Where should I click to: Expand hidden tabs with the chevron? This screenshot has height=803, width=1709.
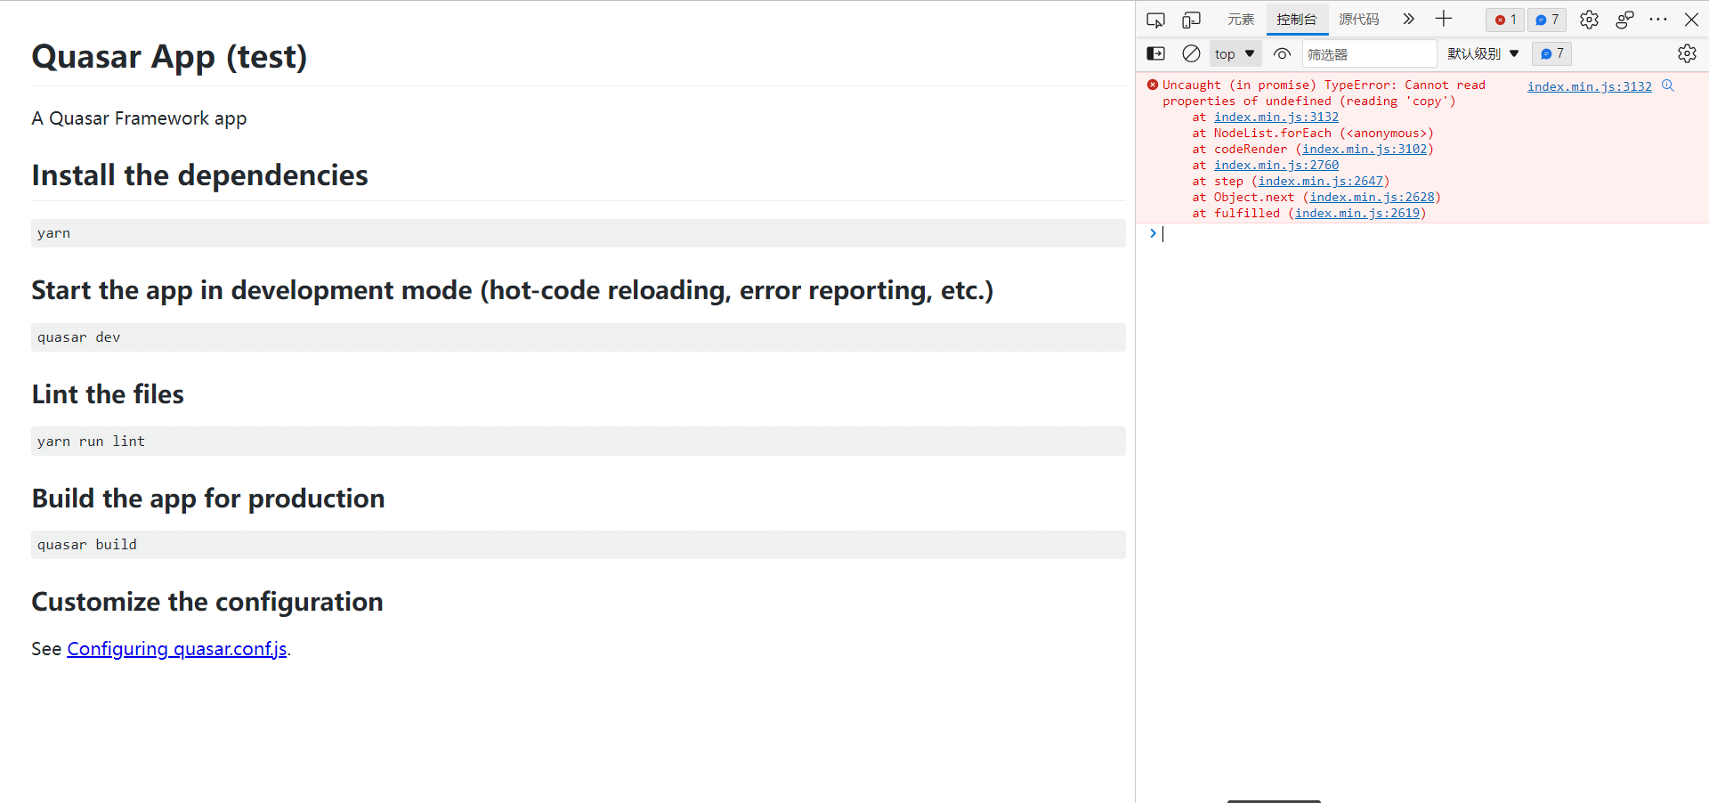point(1407,19)
